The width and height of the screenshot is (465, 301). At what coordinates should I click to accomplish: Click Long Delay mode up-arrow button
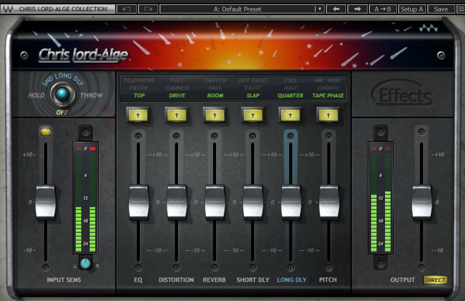coord(290,115)
